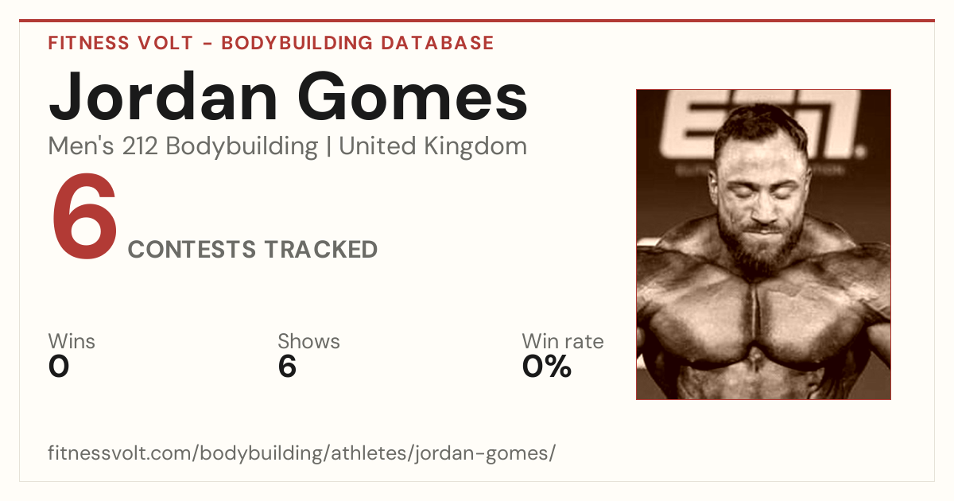Open the athlete photo thumbnail
Viewport: 954px width, 501px height.
pos(763,244)
